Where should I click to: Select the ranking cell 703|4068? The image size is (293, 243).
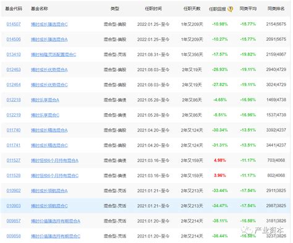[x=276, y=160]
